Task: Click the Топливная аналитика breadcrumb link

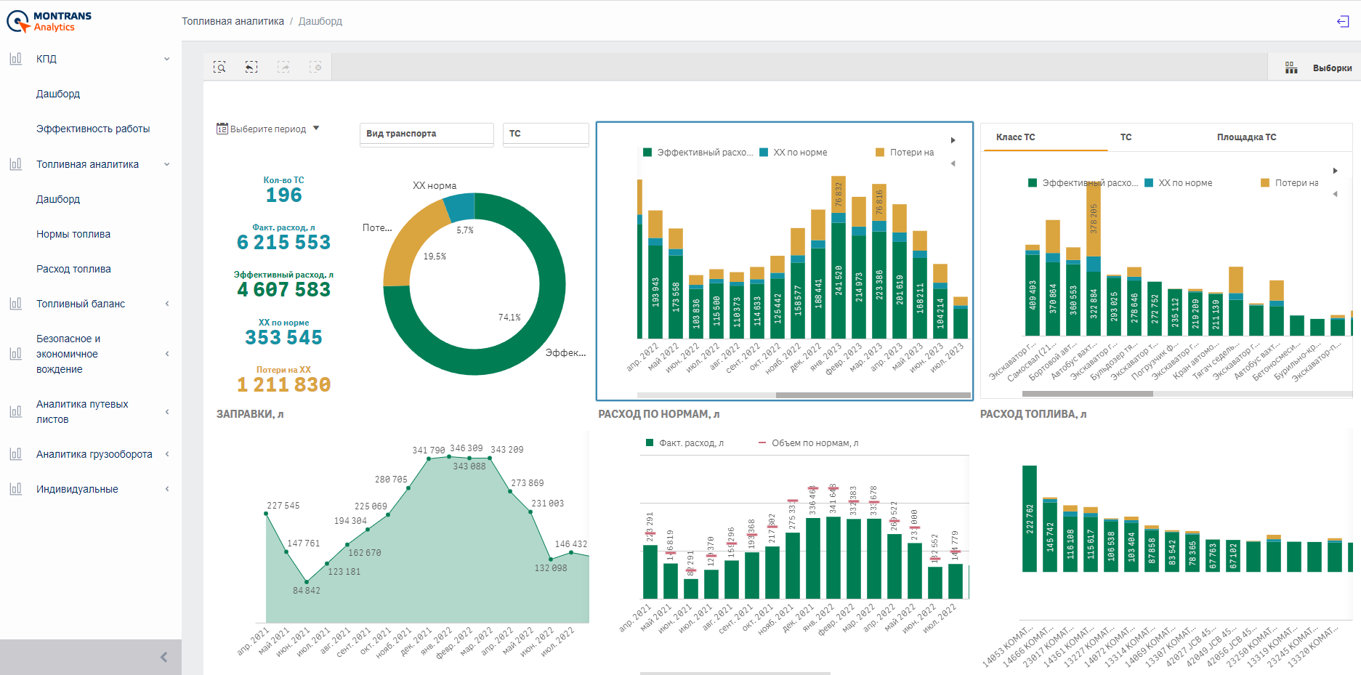Action: click(233, 21)
